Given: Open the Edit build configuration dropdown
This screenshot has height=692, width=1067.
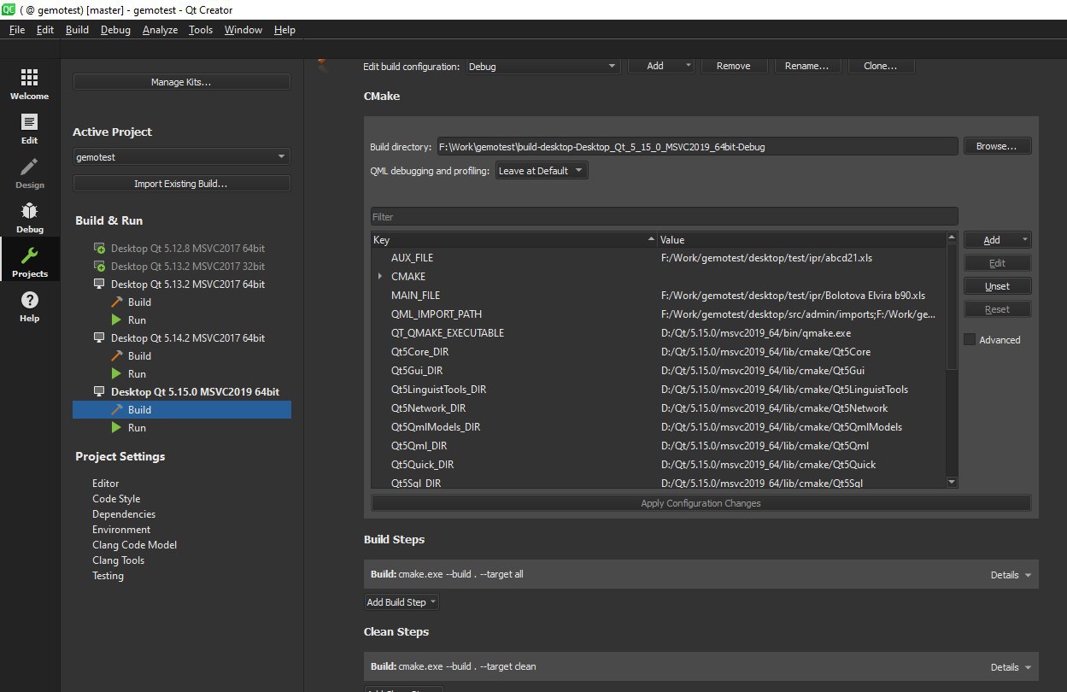Looking at the screenshot, I should pos(543,66).
